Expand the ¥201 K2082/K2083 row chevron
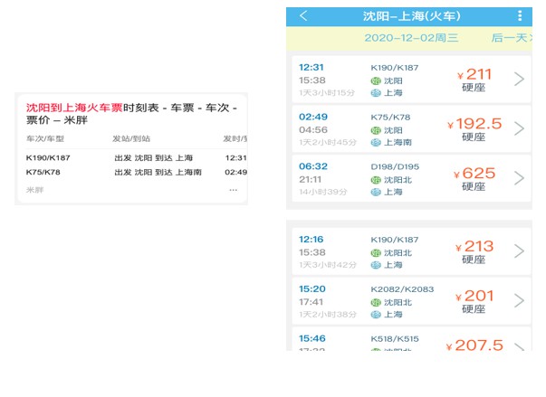This screenshot has height=397, width=546. 519,300
